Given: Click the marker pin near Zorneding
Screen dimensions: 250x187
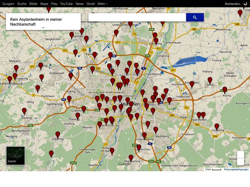Looking at the screenshot, I should click(217, 126).
